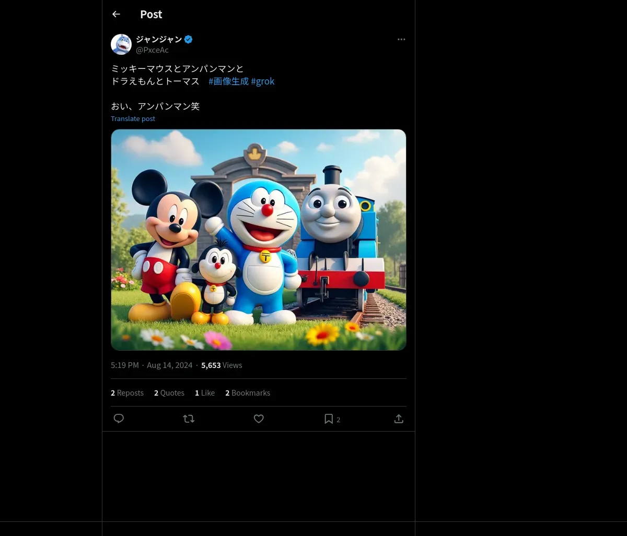
Task: View the 2 Quotes list
Action: click(x=169, y=393)
